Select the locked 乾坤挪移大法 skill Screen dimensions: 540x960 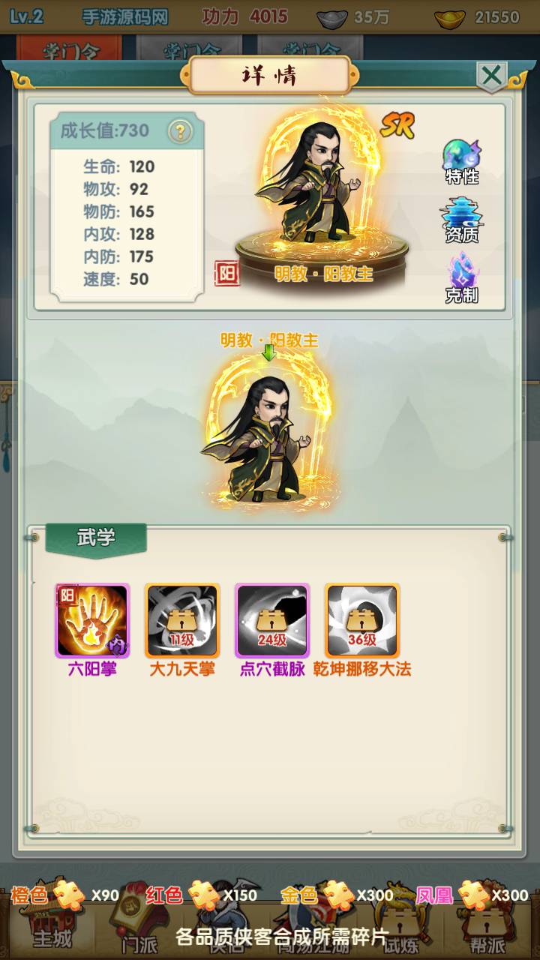[x=362, y=620]
